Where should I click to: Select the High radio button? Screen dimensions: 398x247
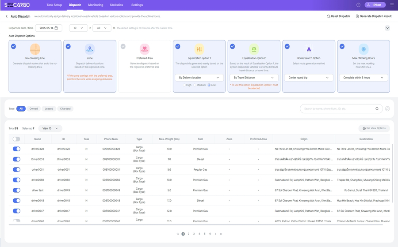(x=184, y=85)
